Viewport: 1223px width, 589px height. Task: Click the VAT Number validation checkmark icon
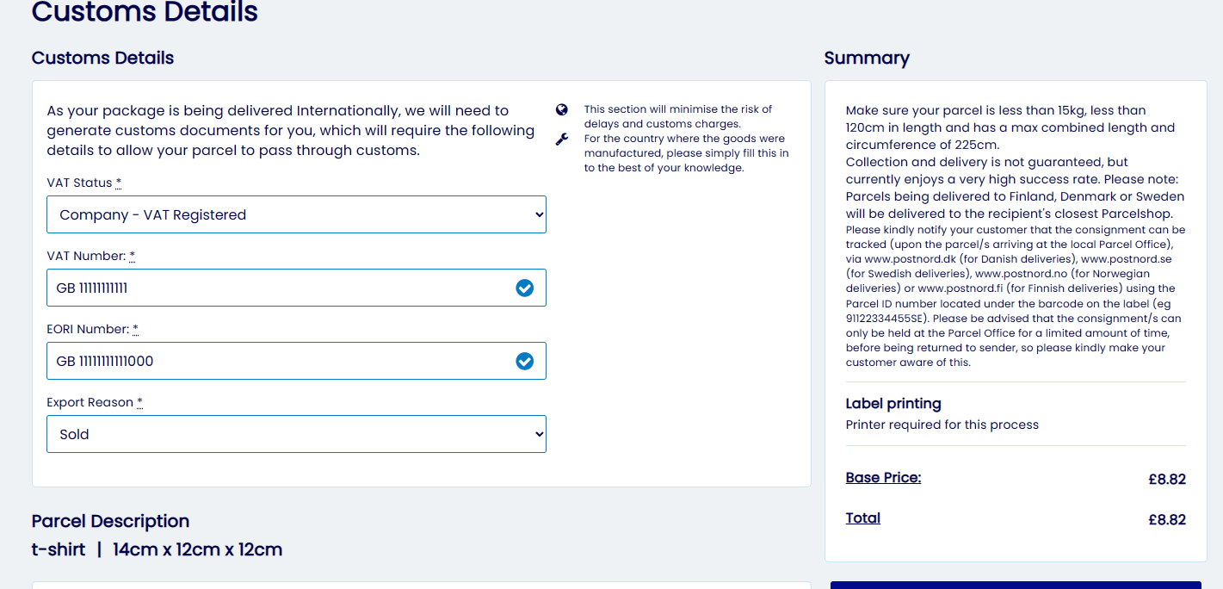click(x=524, y=288)
